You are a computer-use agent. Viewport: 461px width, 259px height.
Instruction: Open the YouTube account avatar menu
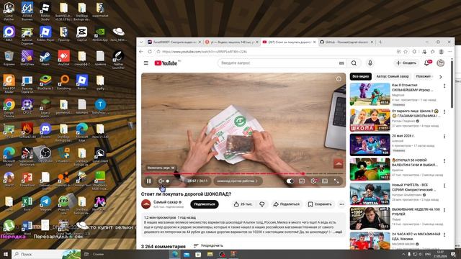click(x=440, y=63)
